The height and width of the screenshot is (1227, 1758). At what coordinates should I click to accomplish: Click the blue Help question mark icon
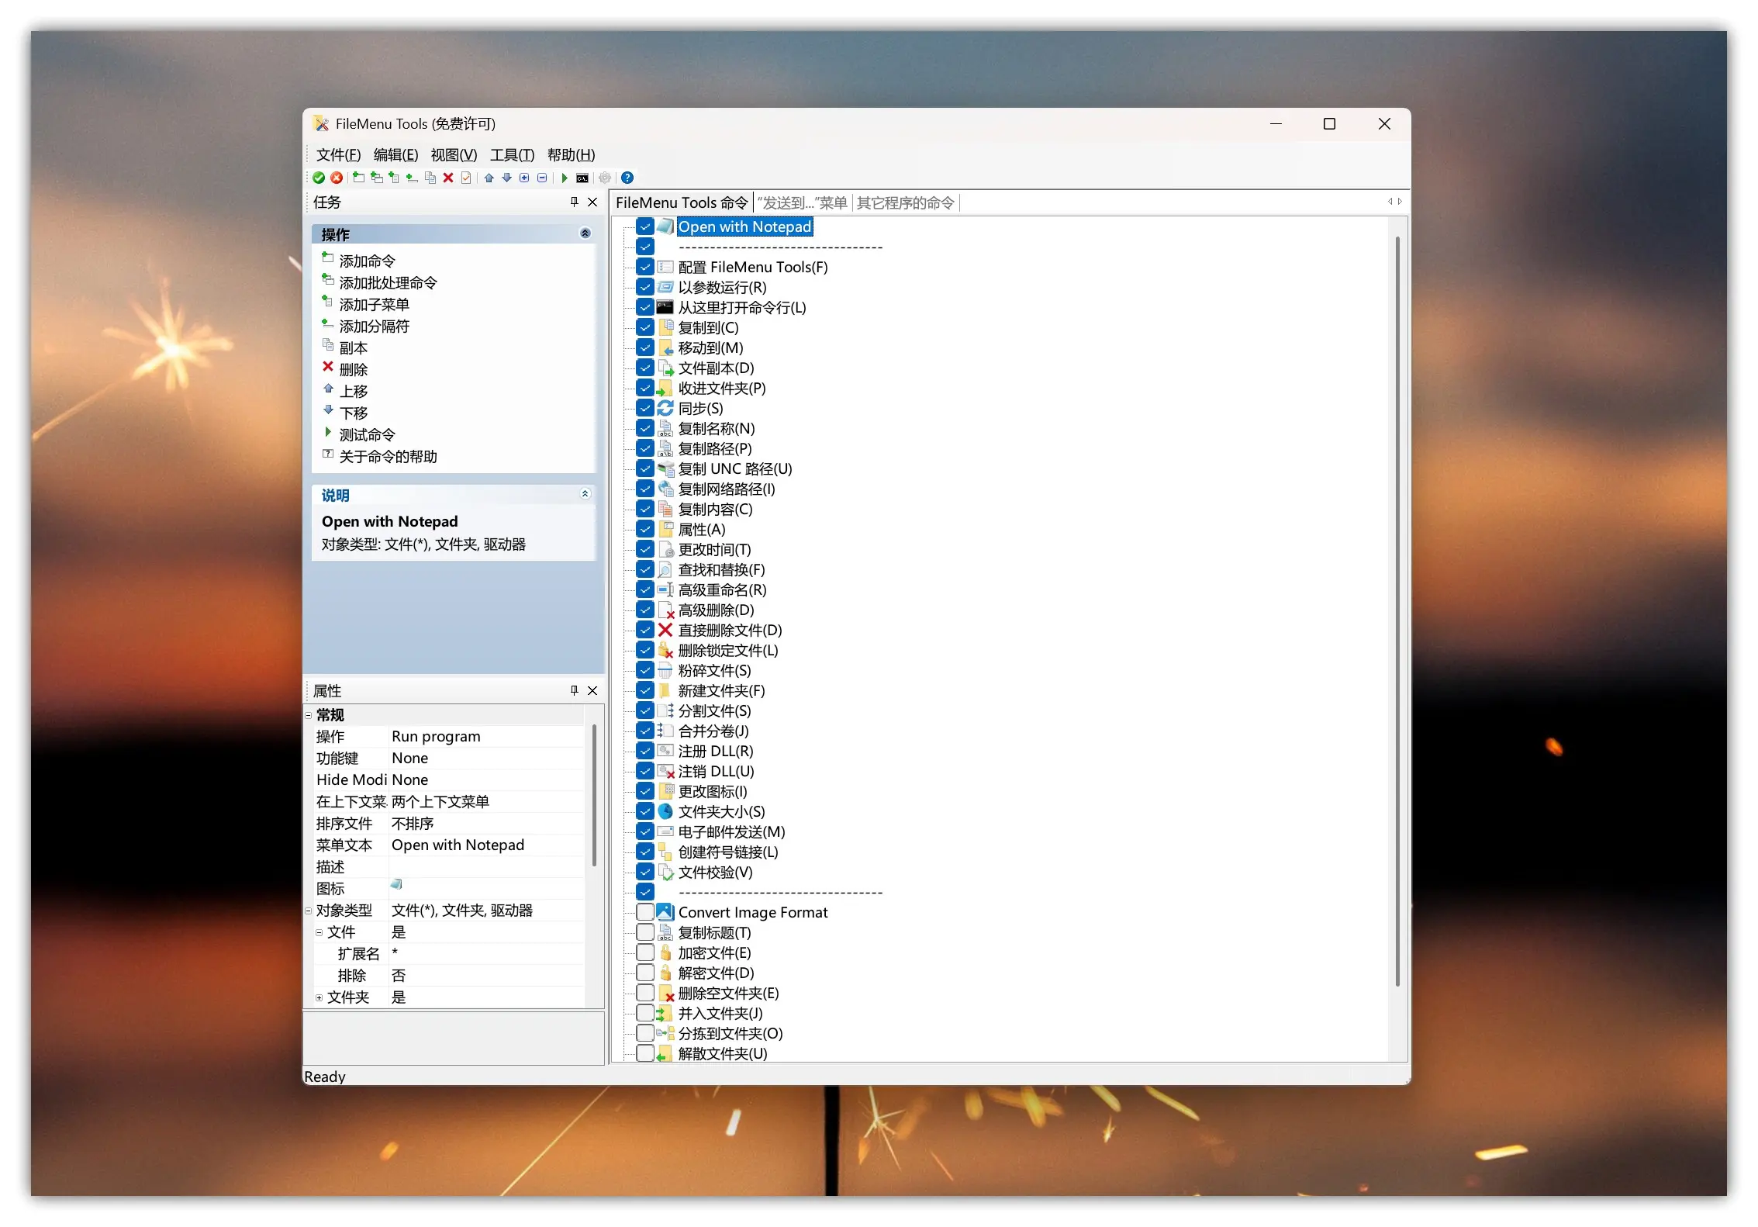pyautogui.click(x=627, y=178)
